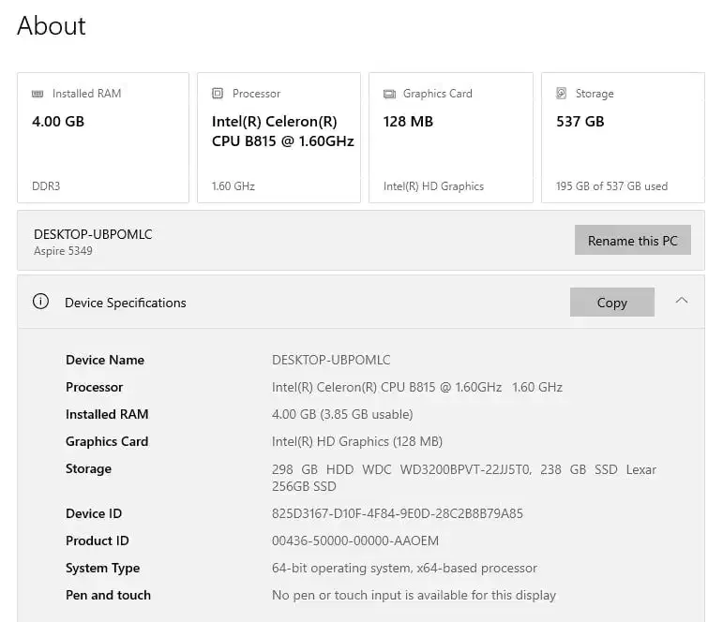Click the Device Specifications info icon
Image resolution: width=708 pixels, height=622 pixels.
click(x=40, y=302)
